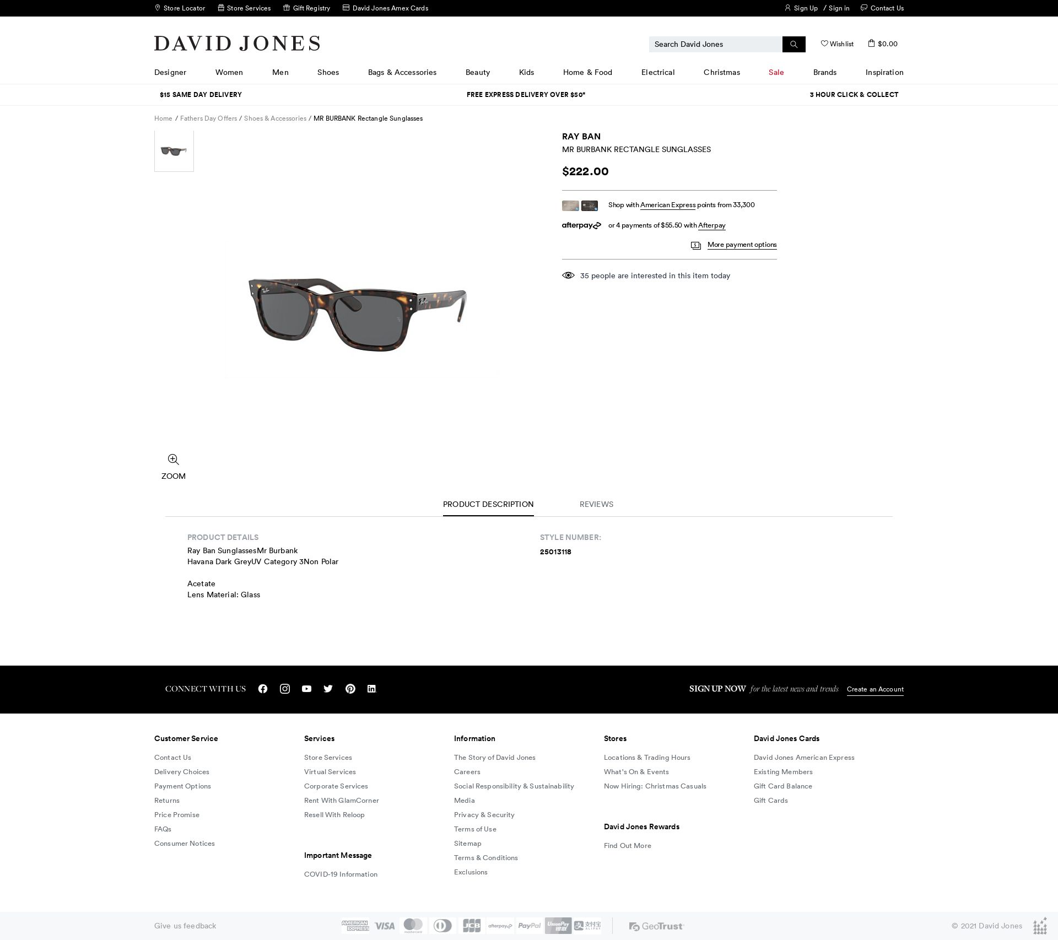Click the Sign in link

[x=839, y=8]
